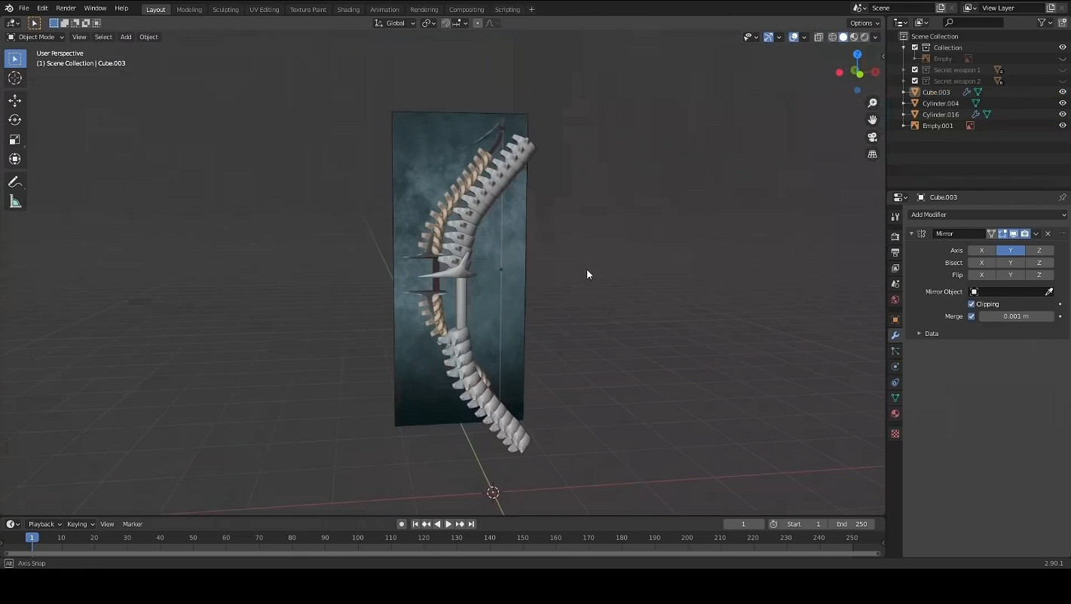Open the Render menu
The width and height of the screenshot is (1071, 604).
(66, 8)
